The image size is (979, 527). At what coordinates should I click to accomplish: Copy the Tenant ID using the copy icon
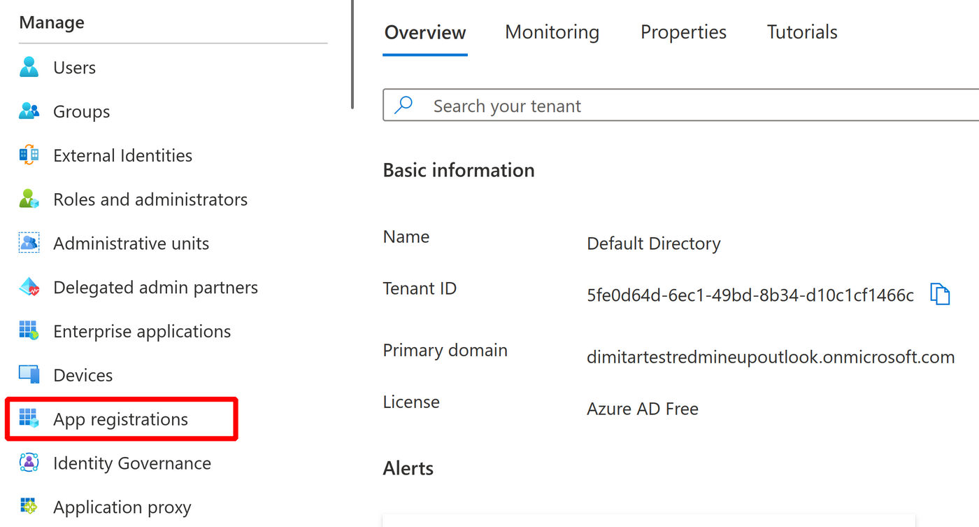pyautogui.click(x=941, y=294)
